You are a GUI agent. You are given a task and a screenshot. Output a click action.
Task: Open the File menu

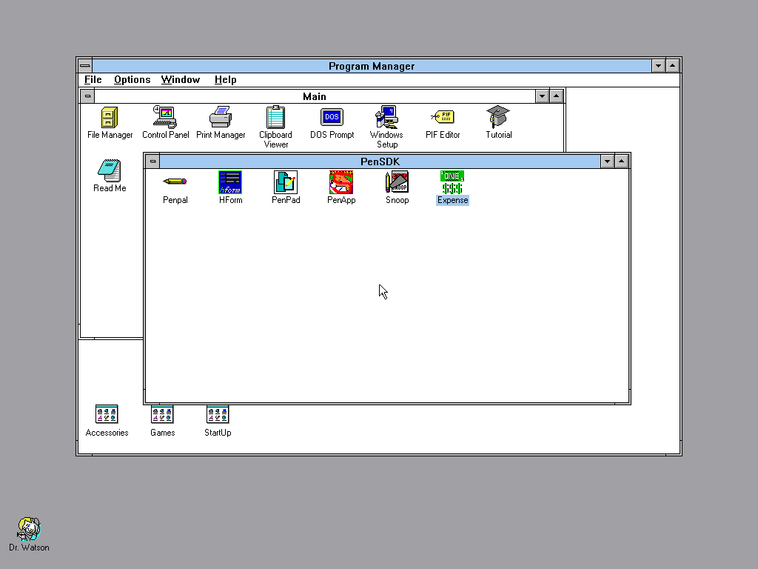point(93,80)
